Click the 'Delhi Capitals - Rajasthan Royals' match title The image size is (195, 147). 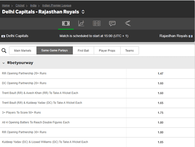point(41,12)
